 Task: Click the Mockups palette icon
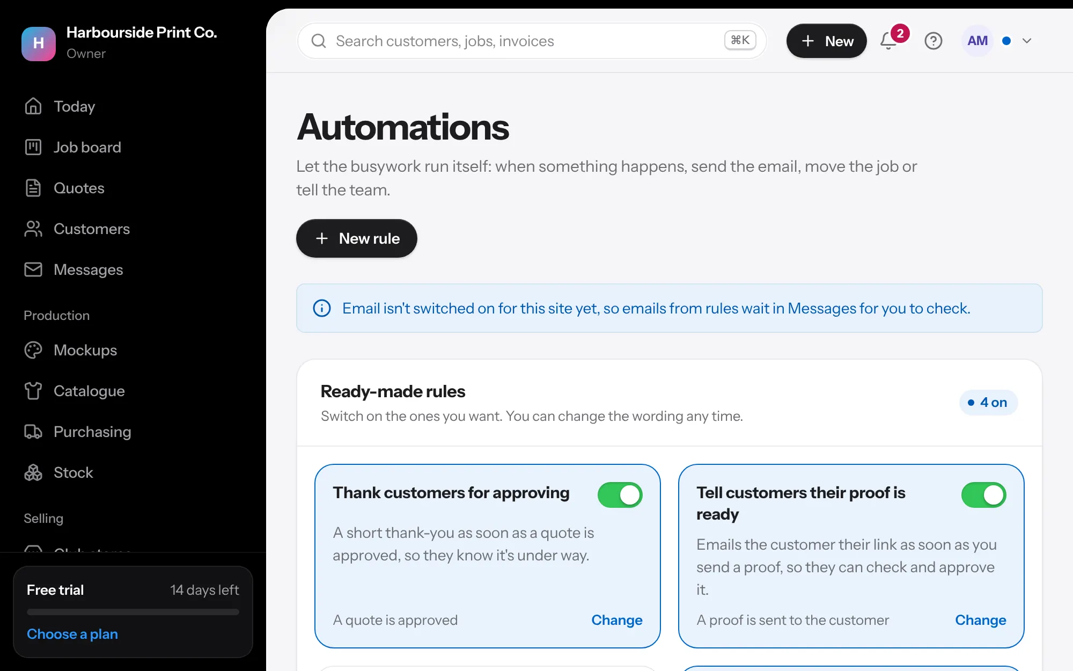pos(33,350)
